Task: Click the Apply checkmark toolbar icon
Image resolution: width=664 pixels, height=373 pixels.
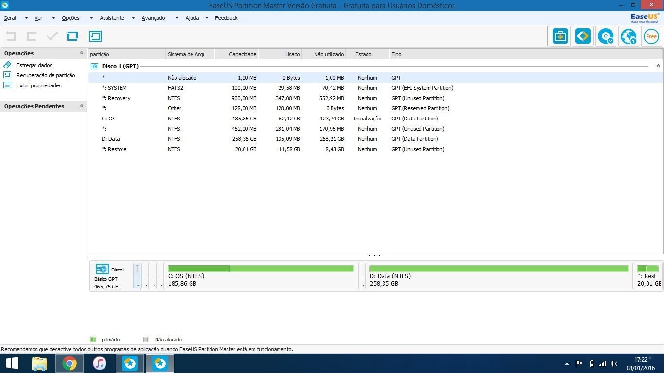Action: pos(52,36)
